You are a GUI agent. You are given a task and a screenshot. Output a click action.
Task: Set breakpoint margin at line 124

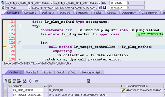[x=4, y=34]
